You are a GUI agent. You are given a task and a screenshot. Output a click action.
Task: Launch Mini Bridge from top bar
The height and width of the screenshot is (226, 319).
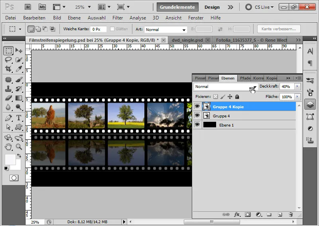[x=42, y=7]
